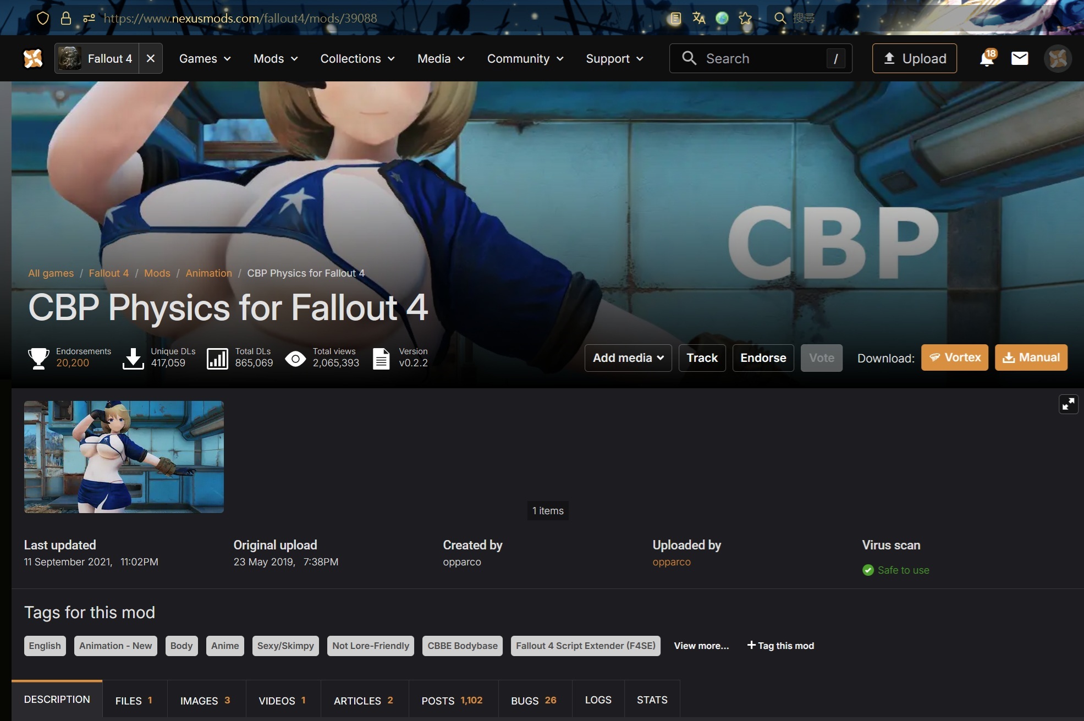The image size is (1084, 721).
Task: Click the Unique DLs download icon
Action: [133, 359]
